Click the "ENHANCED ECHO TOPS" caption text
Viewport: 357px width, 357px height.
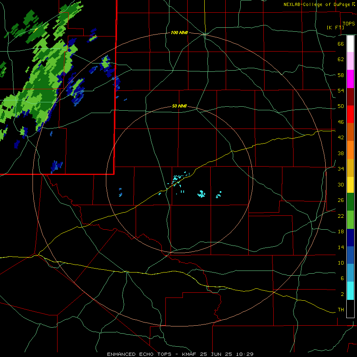pos(139,354)
